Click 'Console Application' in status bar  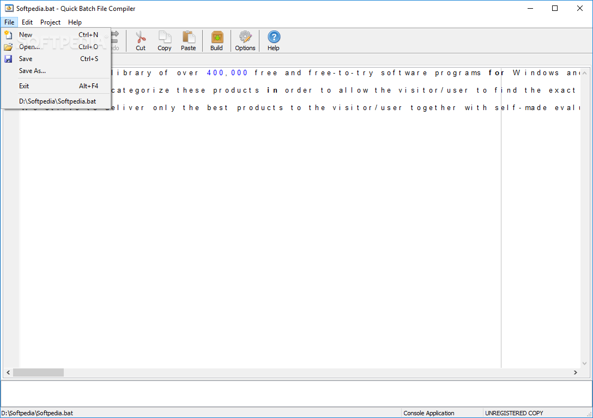tap(429, 413)
